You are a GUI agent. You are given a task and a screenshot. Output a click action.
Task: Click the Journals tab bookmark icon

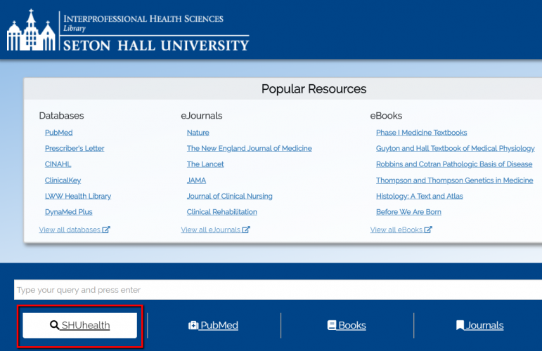[x=460, y=325]
